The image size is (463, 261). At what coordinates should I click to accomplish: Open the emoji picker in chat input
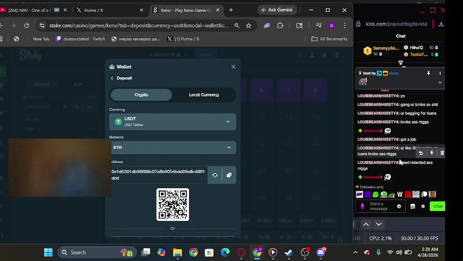[x=399, y=206]
